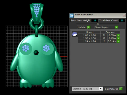Click the green arrow next to Set Material
The height and width of the screenshot is (95, 127).
[121, 89]
